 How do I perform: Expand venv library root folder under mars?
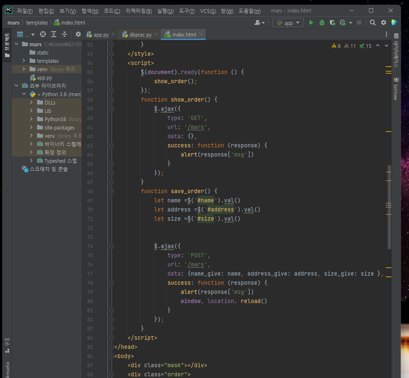point(24,69)
